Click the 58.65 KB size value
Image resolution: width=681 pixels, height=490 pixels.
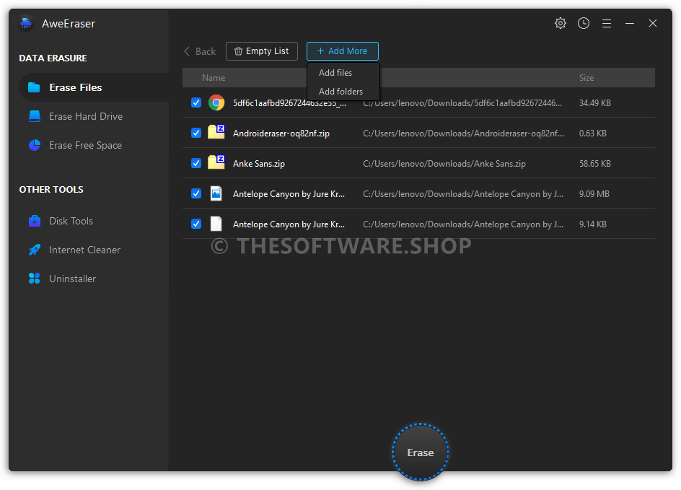click(594, 164)
